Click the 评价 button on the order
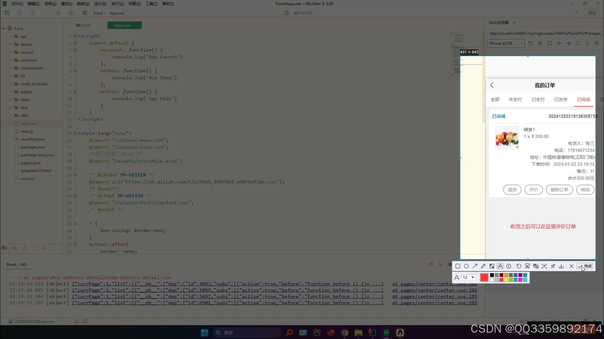The image size is (604, 339). (x=533, y=190)
